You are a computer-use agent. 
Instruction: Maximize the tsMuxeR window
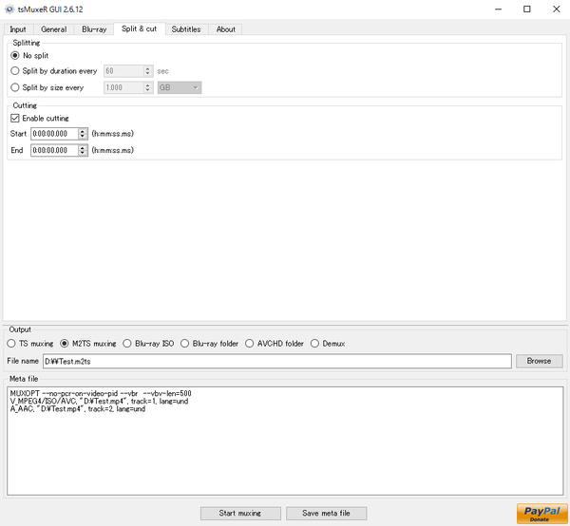tap(526, 9)
